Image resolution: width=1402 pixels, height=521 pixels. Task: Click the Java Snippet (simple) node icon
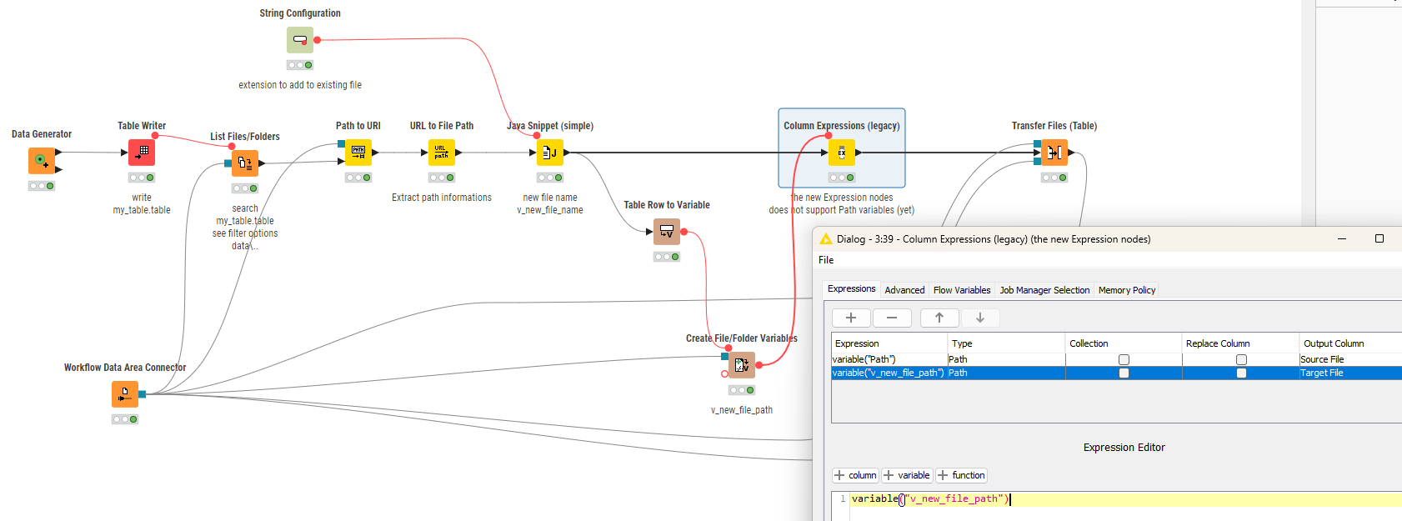click(x=550, y=153)
